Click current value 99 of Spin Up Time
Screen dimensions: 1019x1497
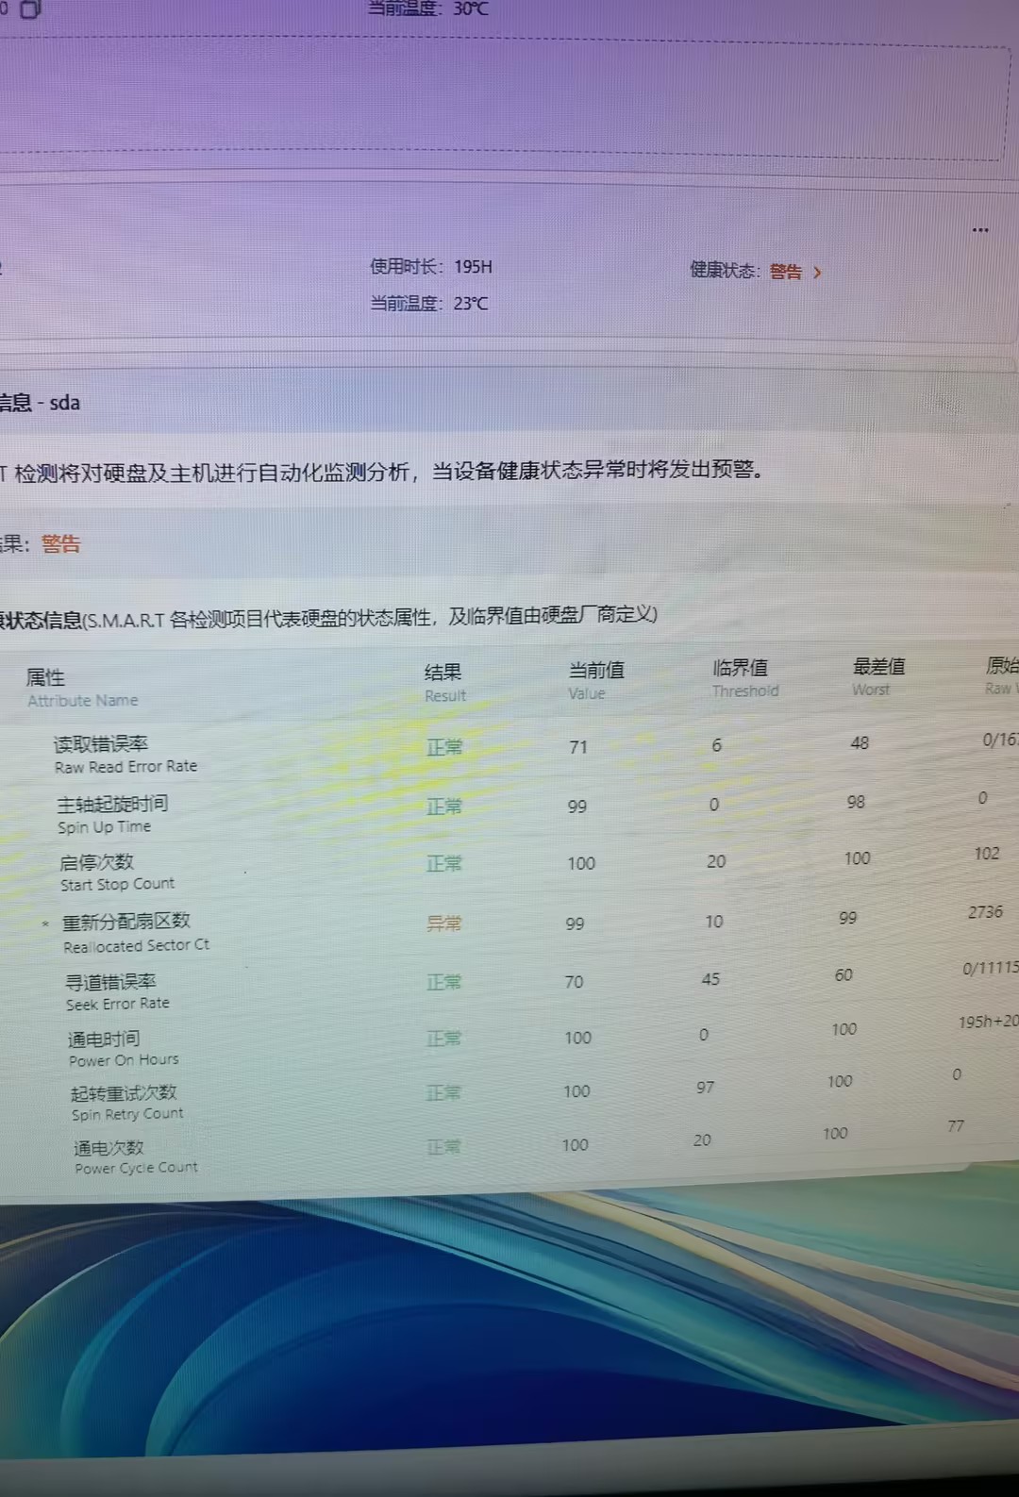(577, 807)
